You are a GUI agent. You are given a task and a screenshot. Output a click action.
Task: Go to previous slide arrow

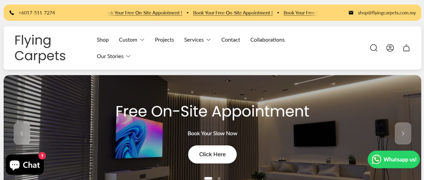click(x=22, y=134)
